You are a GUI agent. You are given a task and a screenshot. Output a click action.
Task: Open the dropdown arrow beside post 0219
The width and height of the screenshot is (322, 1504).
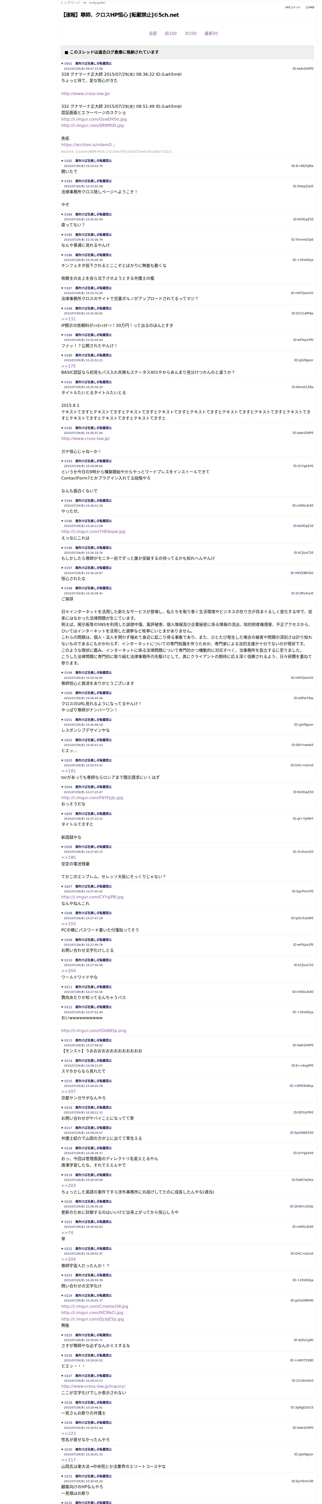(62, 1175)
